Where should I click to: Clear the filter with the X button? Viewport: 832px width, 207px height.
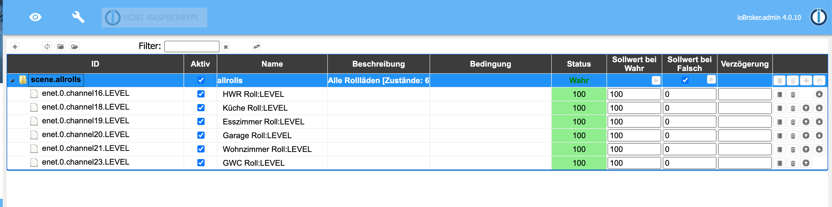pos(226,47)
